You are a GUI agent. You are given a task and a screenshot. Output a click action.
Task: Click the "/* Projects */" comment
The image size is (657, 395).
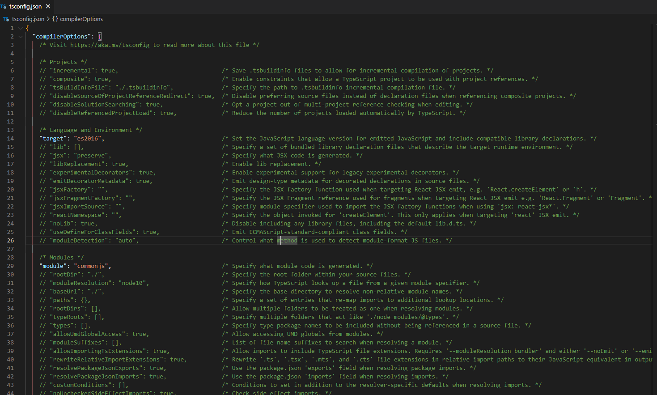coord(64,62)
